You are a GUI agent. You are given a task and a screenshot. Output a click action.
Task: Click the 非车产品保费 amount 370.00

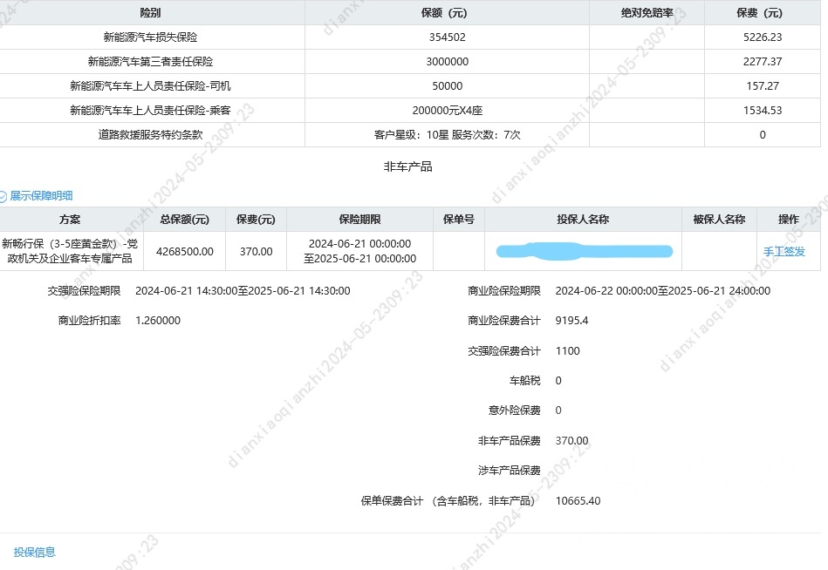point(571,440)
